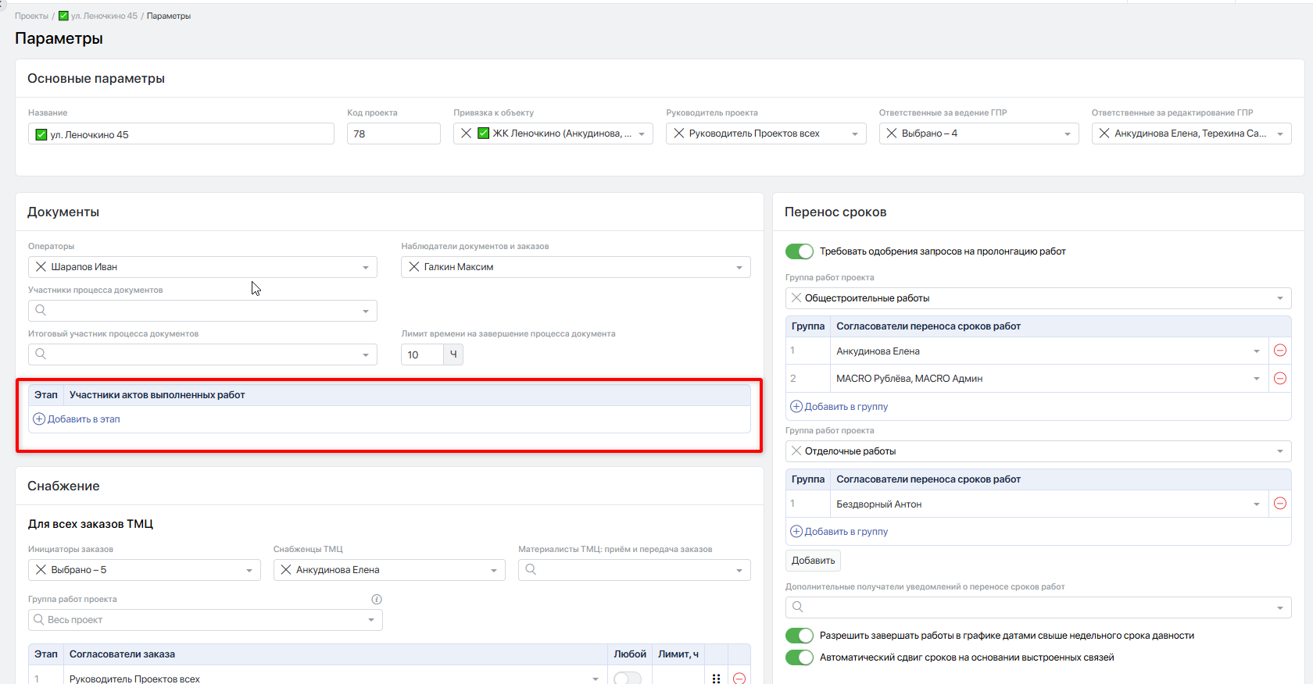Clear Руководитель Проектов всех selection

click(x=678, y=134)
